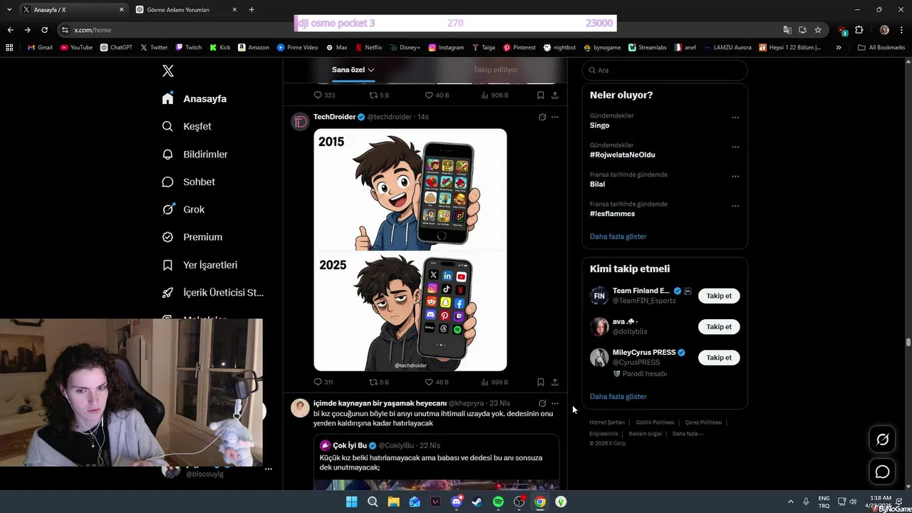Go to Anasayfa in sidebar
This screenshot has width=912, height=513.
(195, 98)
